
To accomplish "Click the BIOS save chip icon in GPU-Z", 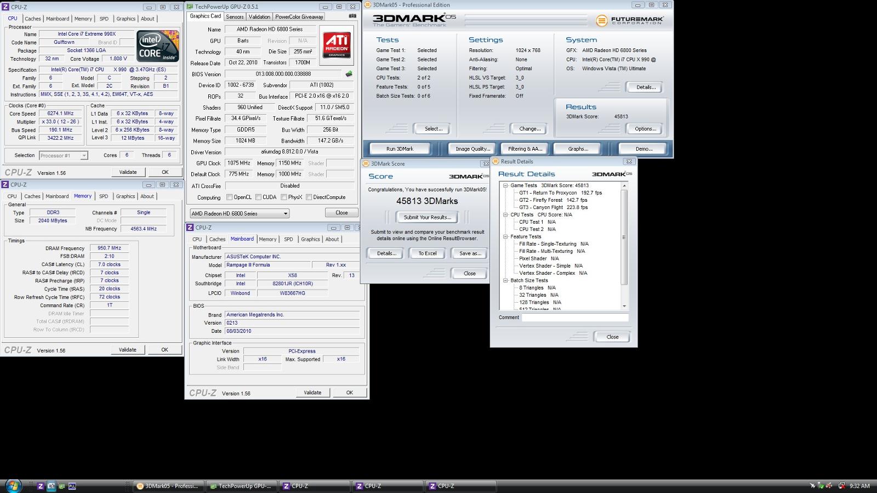I will (x=349, y=74).
